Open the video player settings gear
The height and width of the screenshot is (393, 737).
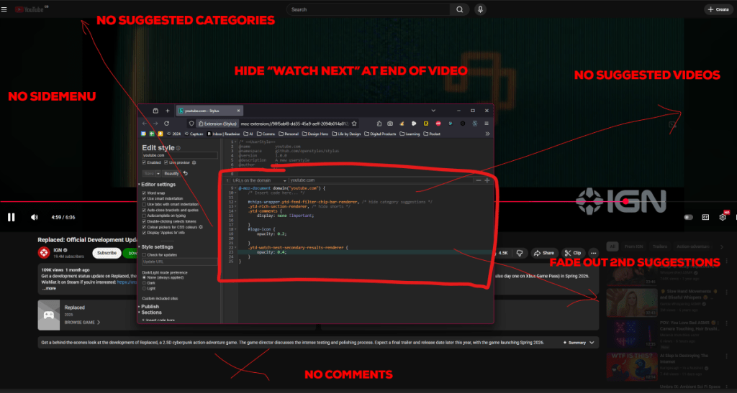coord(723,217)
